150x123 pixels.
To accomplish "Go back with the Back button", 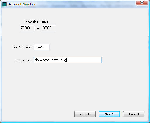I will point(85,114).
